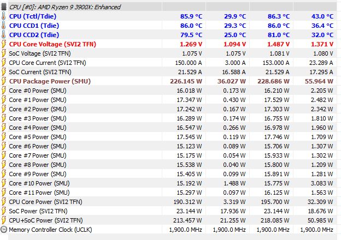Click the 85.9 °C current Tctl/Tdie value
Viewport: 341px width, 240px height.
coord(191,16)
